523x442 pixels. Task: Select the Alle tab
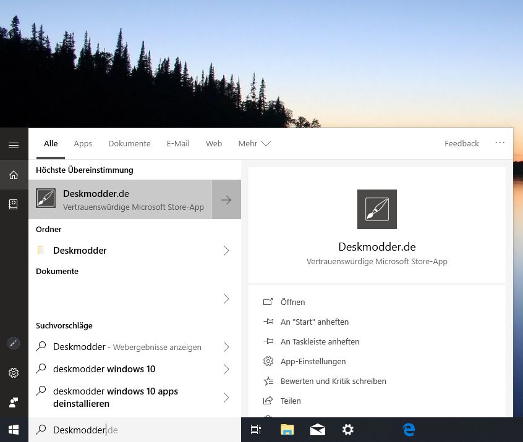(x=51, y=144)
